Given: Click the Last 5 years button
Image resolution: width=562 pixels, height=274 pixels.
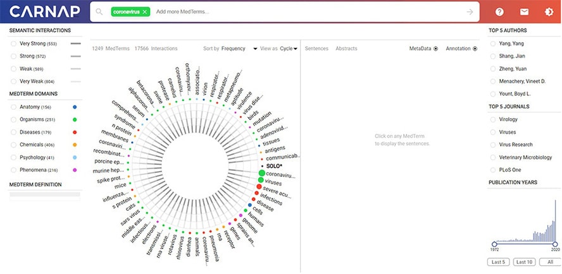Looking at the screenshot, I should (x=499, y=262).
